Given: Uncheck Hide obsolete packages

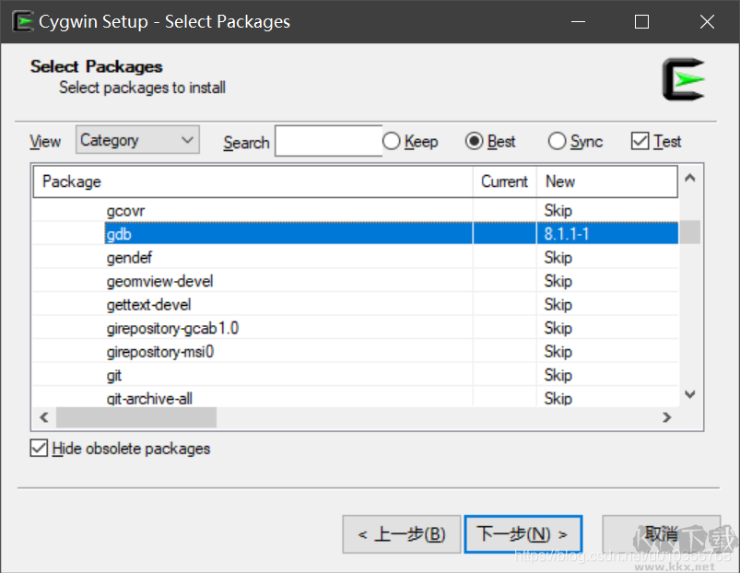Looking at the screenshot, I should [41, 449].
